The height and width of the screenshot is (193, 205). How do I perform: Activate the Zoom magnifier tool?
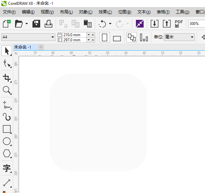[x=6, y=90]
